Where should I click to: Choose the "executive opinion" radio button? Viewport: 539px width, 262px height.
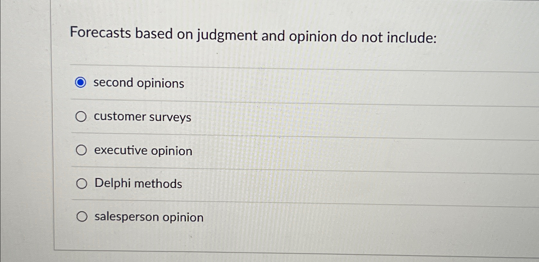point(81,149)
